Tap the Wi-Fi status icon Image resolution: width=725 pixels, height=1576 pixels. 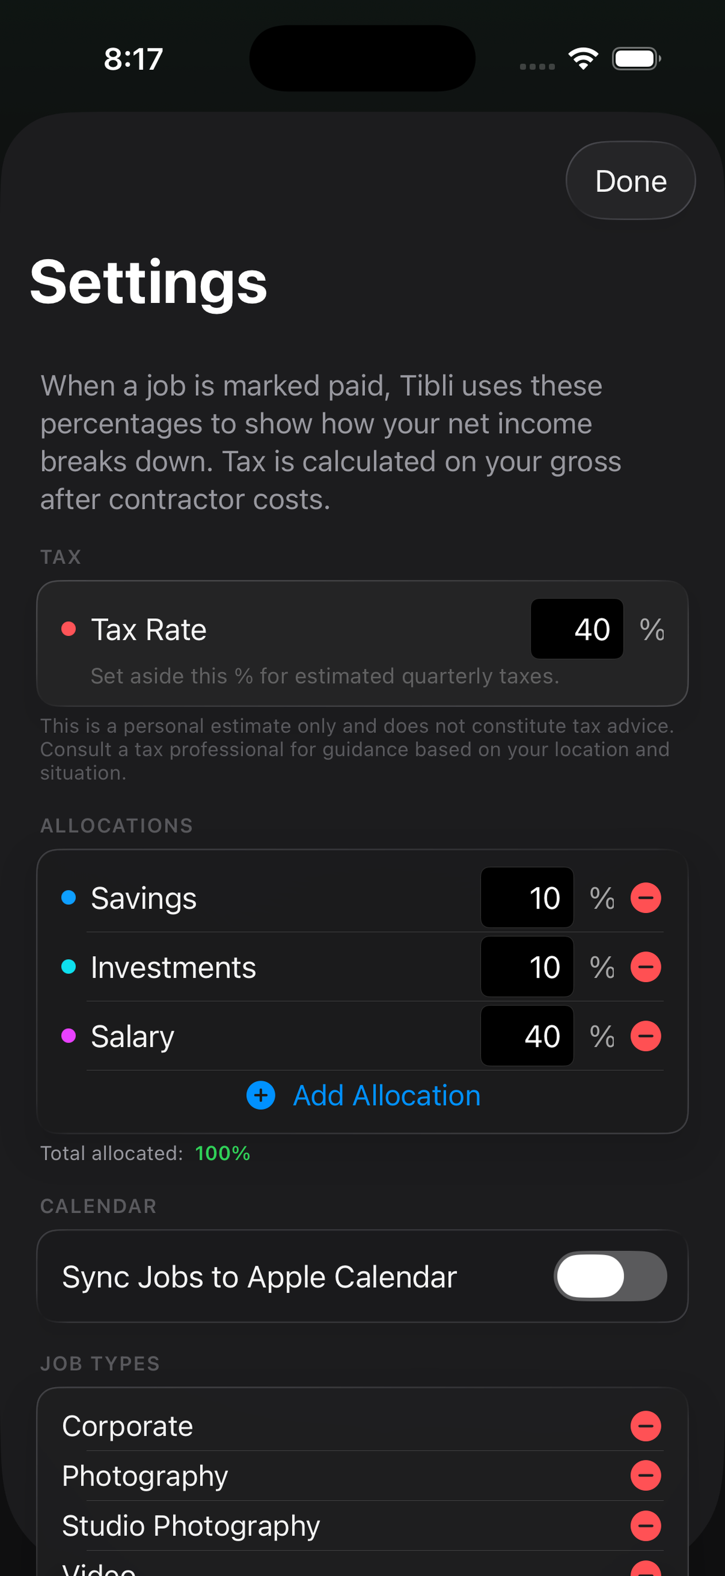tap(583, 59)
